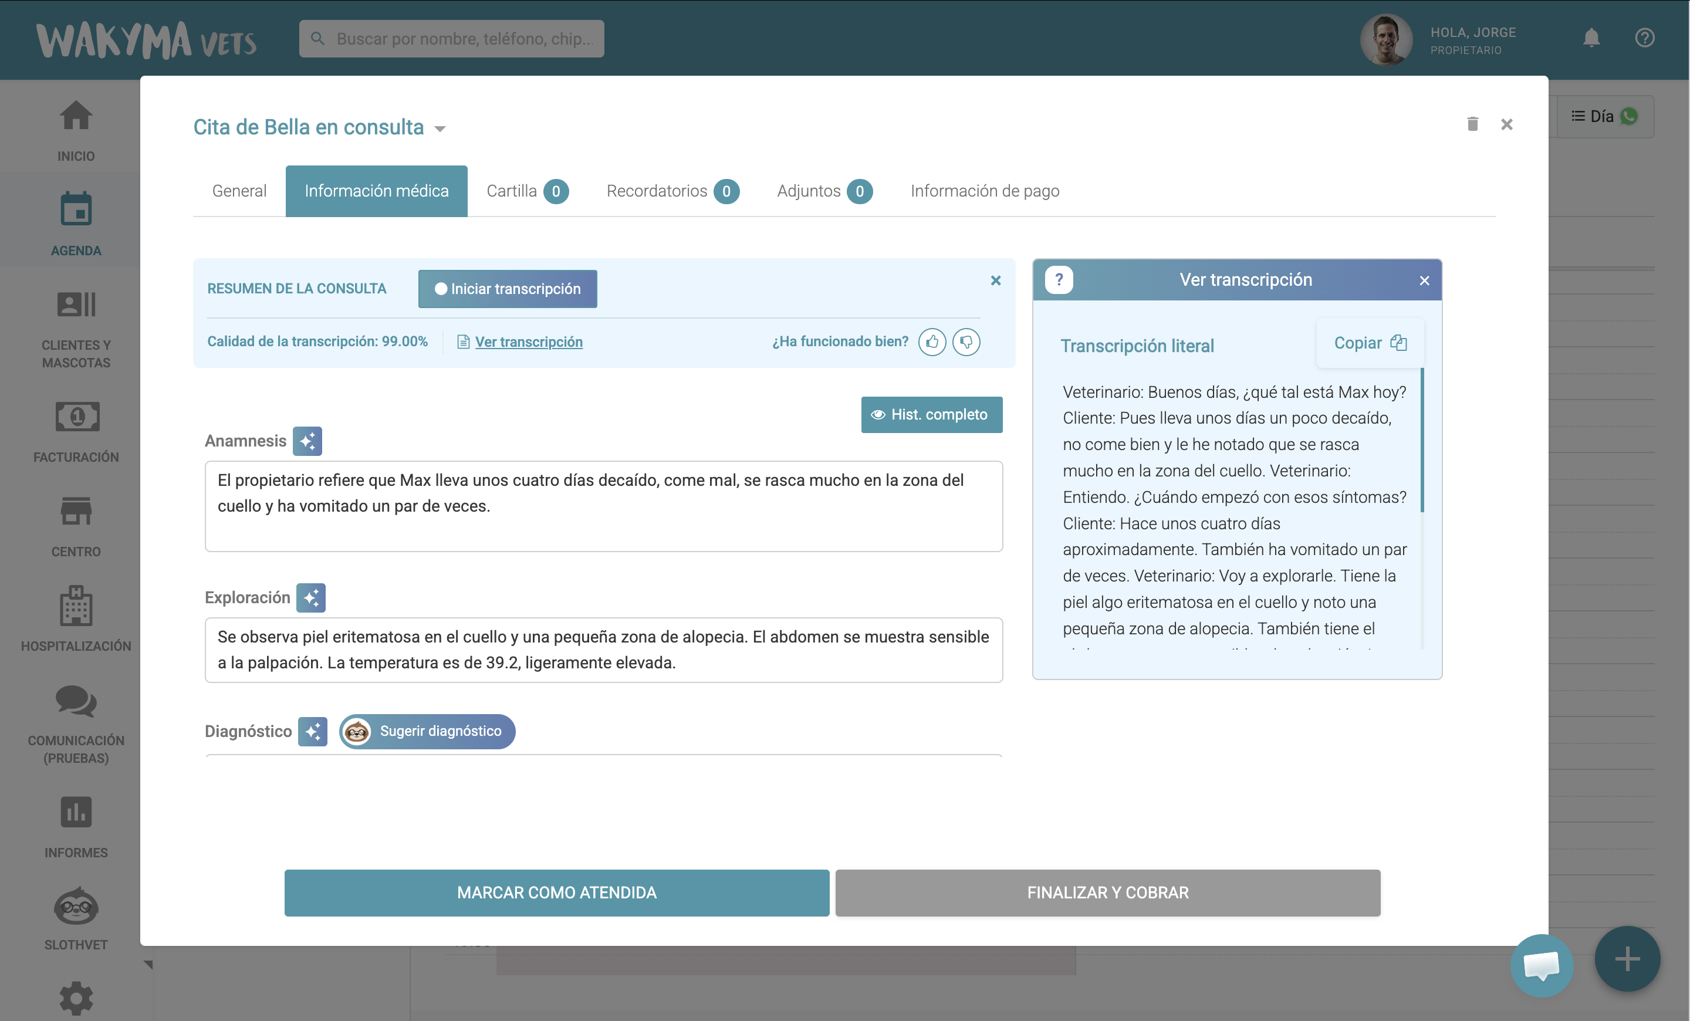This screenshot has width=1690, height=1021.
Task: Open Comunicación chat bubbles icon
Action: [x=76, y=701]
